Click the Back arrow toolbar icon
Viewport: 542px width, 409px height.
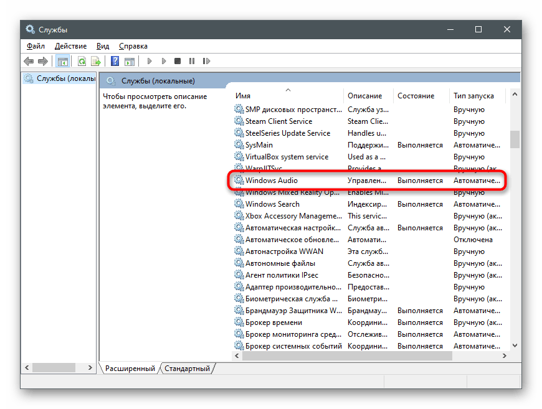[x=29, y=62]
